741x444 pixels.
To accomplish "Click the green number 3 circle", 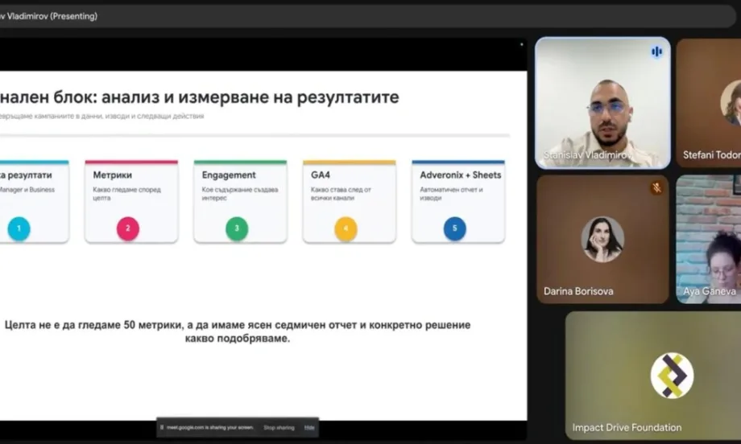I will point(237,228).
